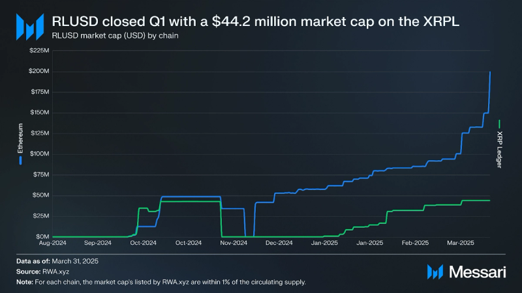Click the Data as of March 31, 2025 text
The height and width of the screenshot is (293, 522).
coord(57,261)
